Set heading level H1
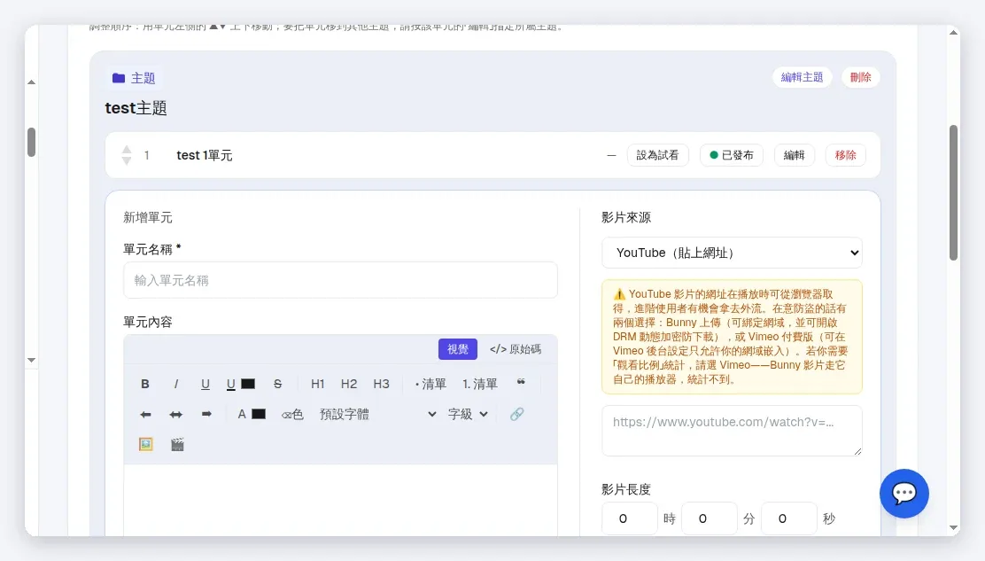Screen dimensions: 985x561 pyautogui.click(x=318, y=384)
